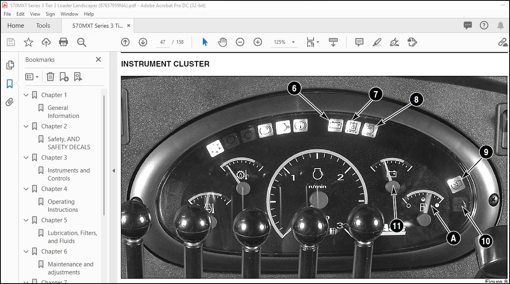The image size is (510, 284).
Task: Open the File menu
Action: click(x=7, y=14)
